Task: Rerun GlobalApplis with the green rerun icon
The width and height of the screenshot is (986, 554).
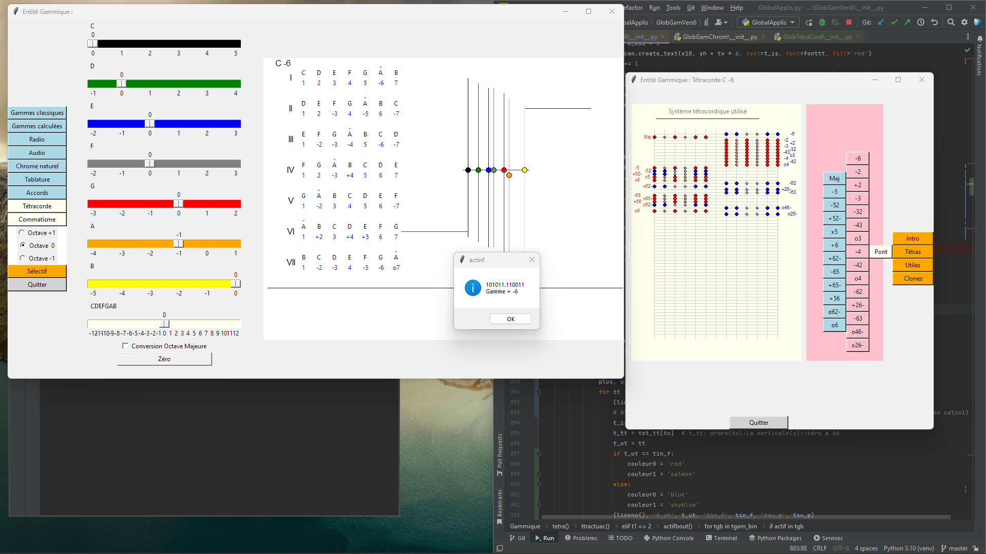Action: click(809, 22)
